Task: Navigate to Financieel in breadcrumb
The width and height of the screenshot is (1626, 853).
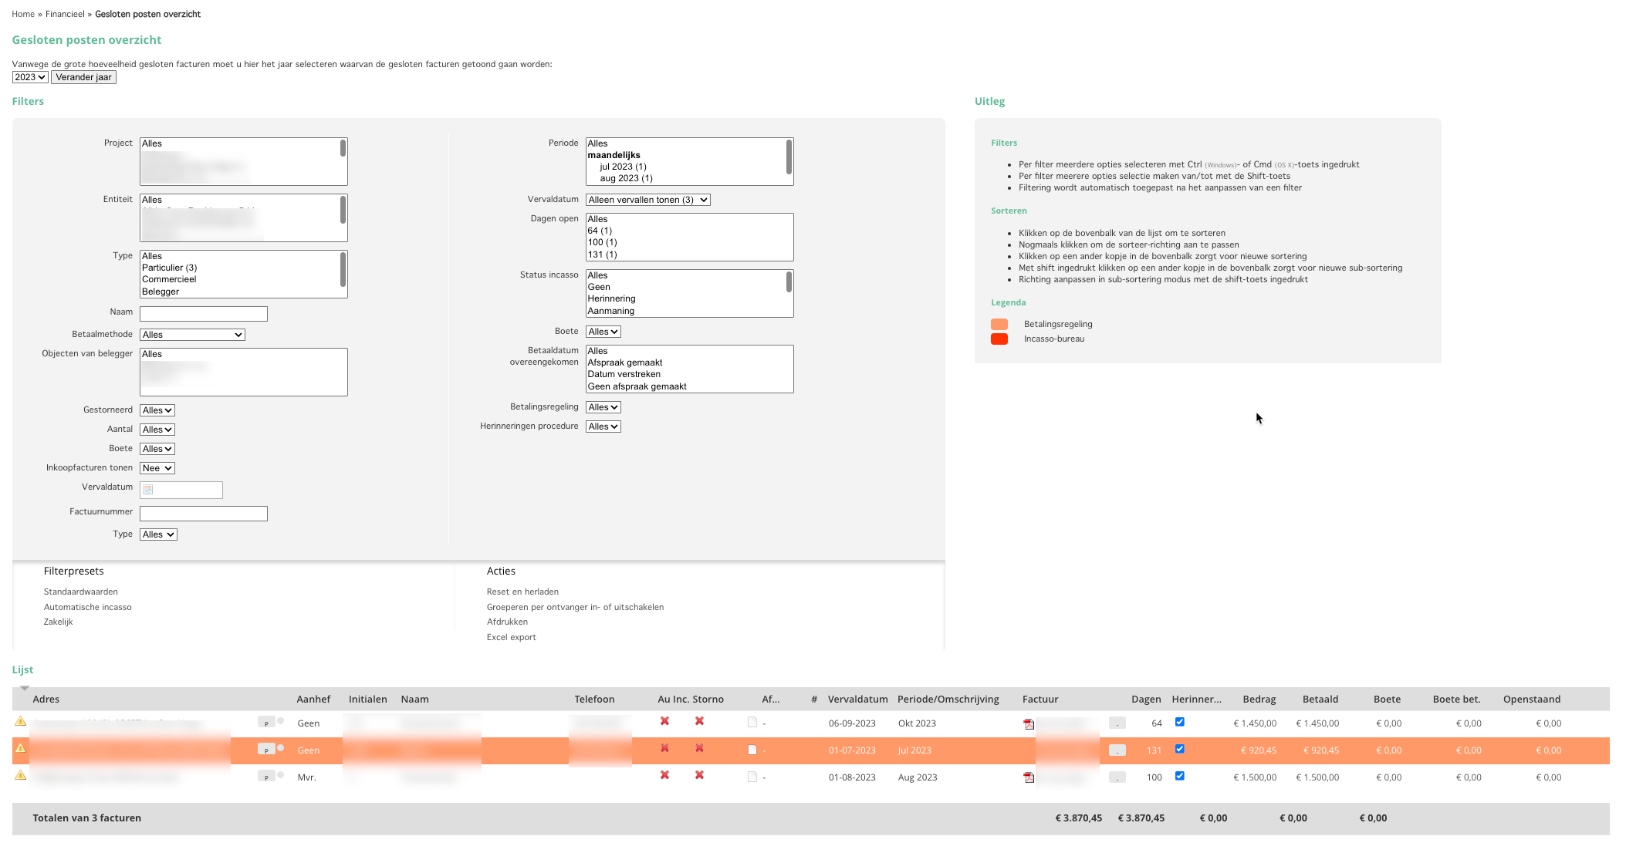Action: (x=65, y=14)
